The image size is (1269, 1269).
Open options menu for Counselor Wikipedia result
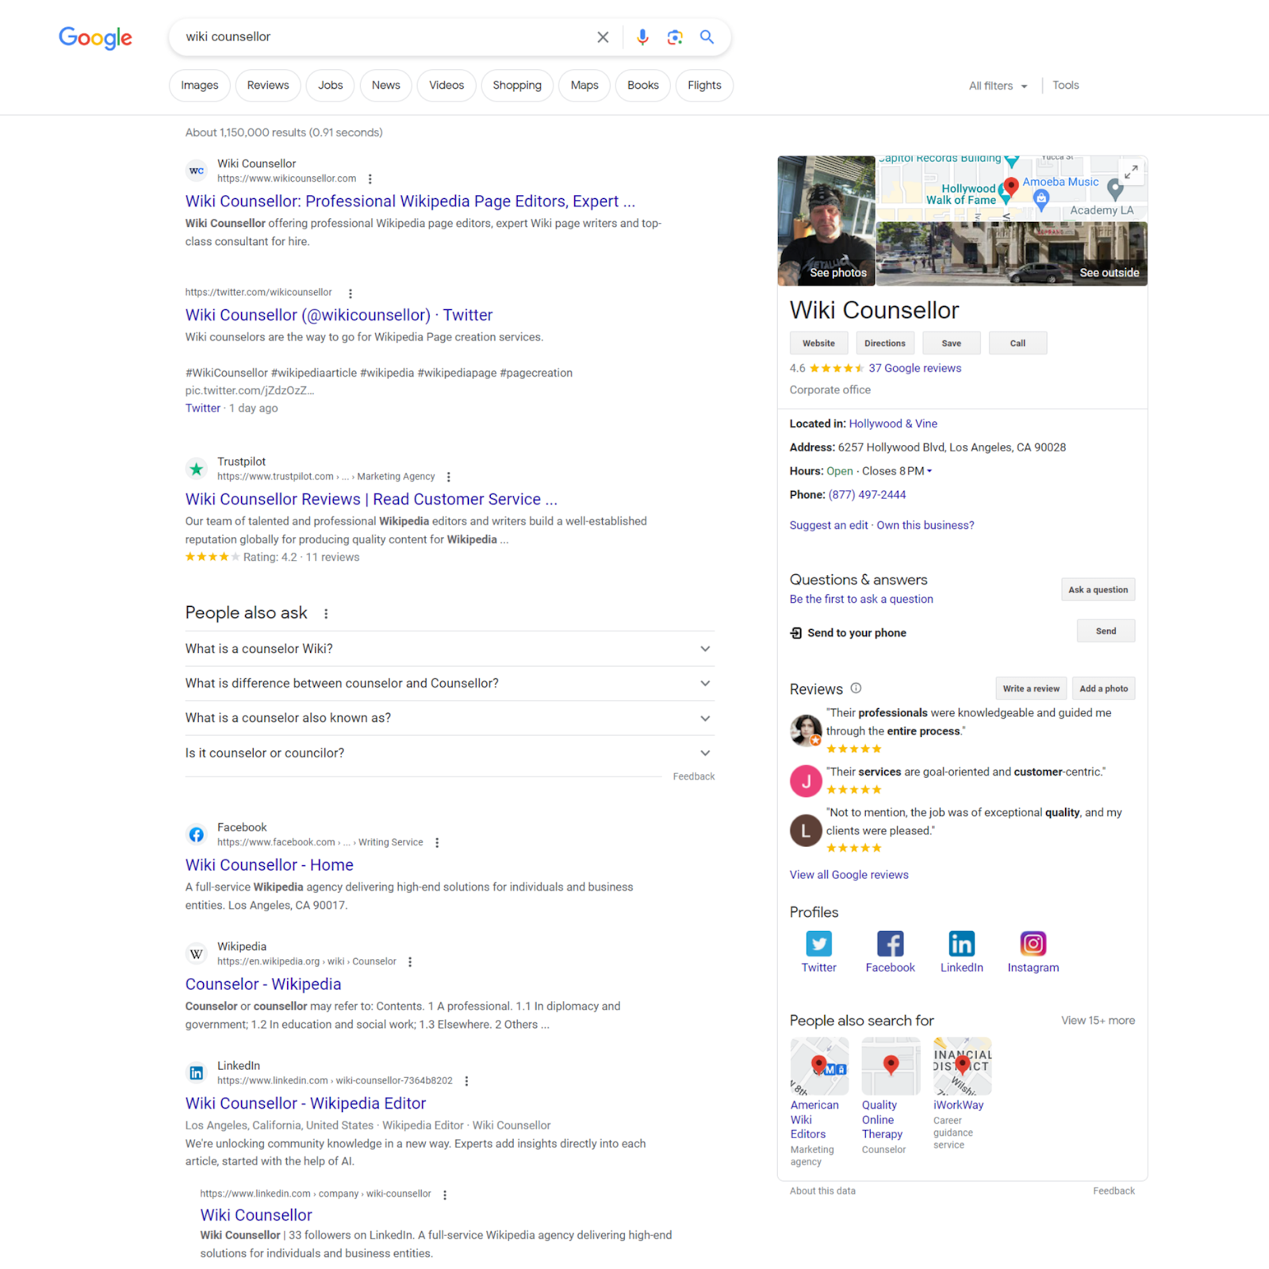point(410,962)
